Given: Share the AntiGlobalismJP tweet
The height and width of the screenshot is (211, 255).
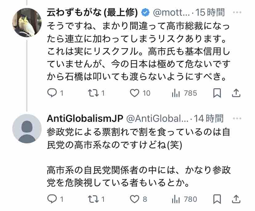Looking at the screenshot, I should 236,199.
